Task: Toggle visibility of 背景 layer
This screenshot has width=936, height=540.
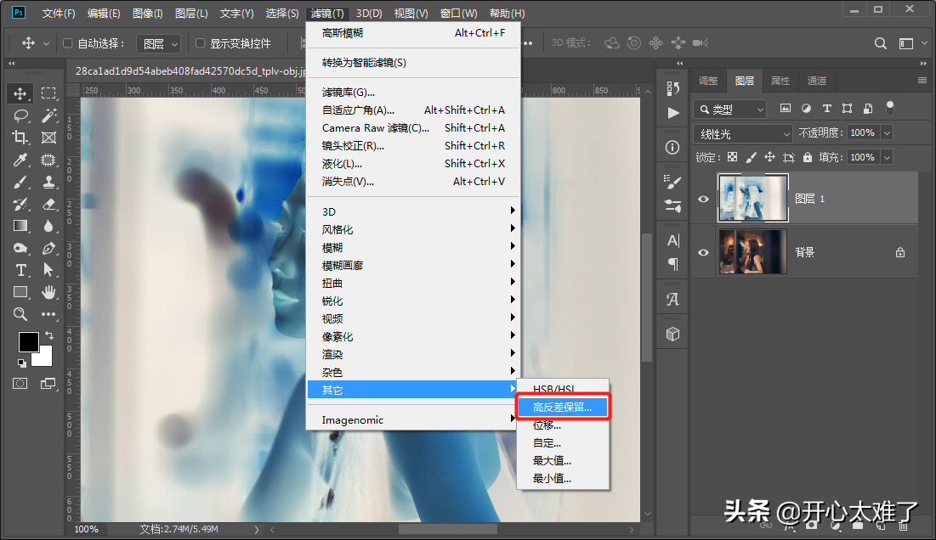Action: (703, 252)
